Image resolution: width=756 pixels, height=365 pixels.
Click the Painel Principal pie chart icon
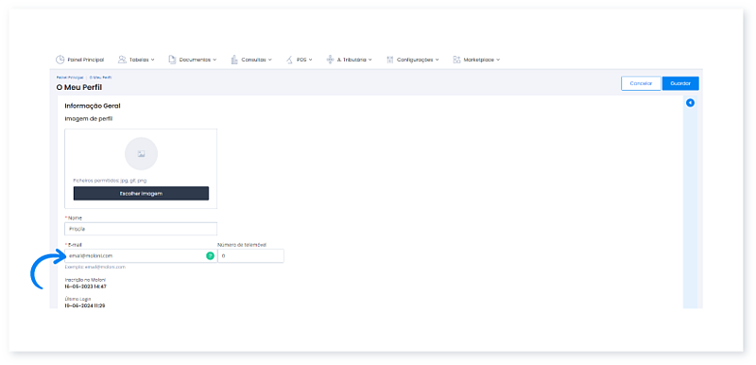[60, 60]
